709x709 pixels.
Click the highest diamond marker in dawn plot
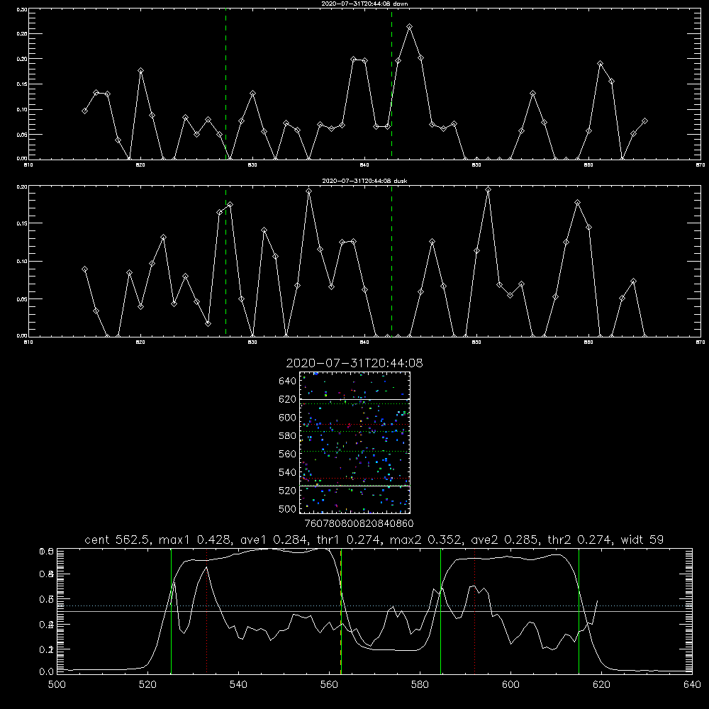pos(409,27)
